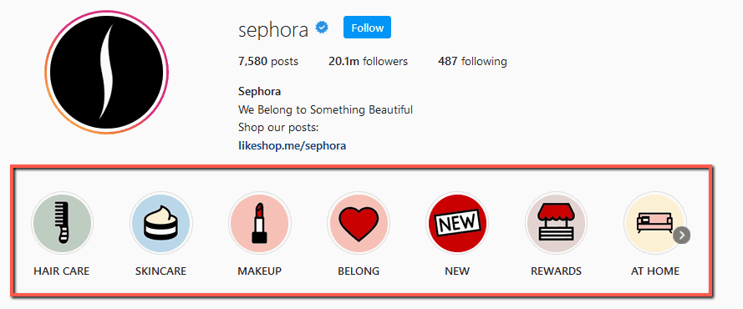Open the HAIR CARE comb highlight icon
This screenshot has width=743, height=309.
coord(62,222)
